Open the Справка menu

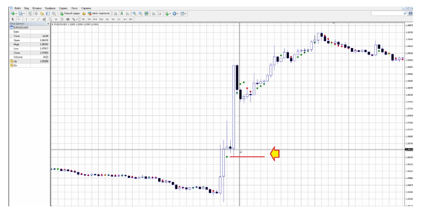86,8
